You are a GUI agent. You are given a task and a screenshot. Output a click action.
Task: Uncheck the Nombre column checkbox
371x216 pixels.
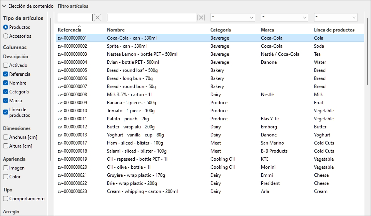(x=5, y=83)
